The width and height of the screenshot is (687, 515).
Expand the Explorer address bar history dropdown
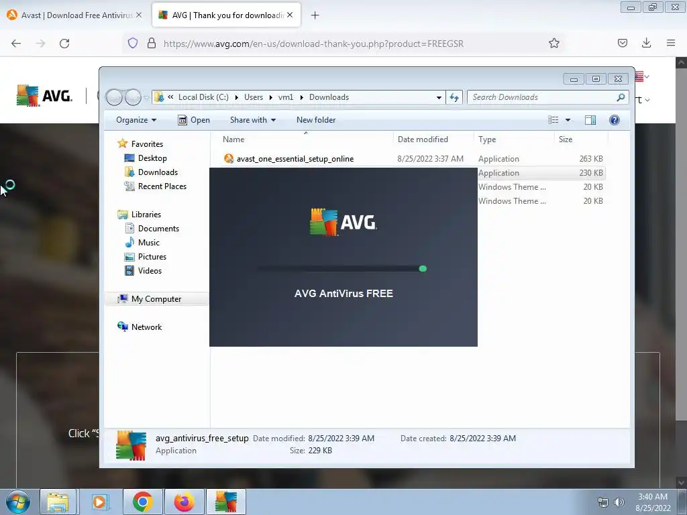(x=439, y=97)
